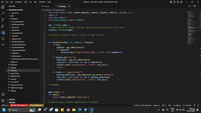The width and height of the screenshot is (201, 113).
Task: Expand the OUTLINE section
Action: tap(23, 99)
